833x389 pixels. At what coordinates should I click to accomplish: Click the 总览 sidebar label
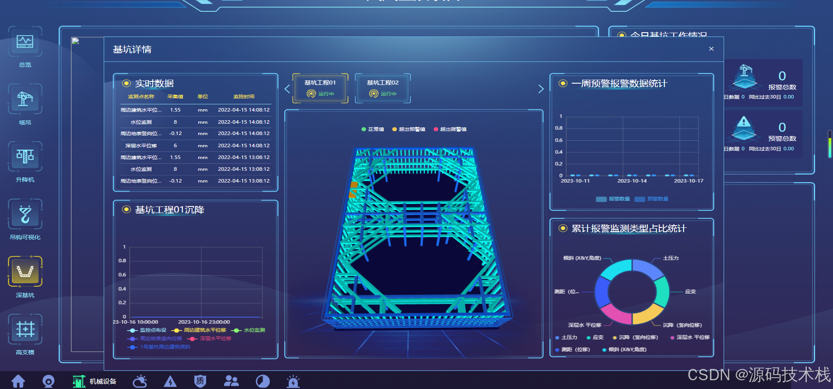click(25, 65)
